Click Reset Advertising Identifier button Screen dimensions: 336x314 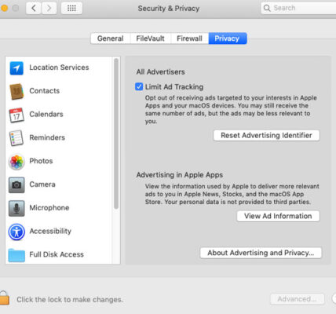click(266, 135)
